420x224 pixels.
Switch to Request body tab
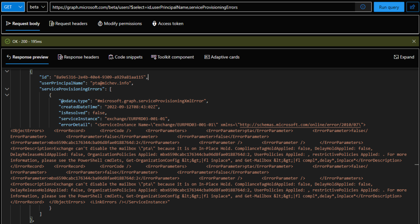coord(23,23)
